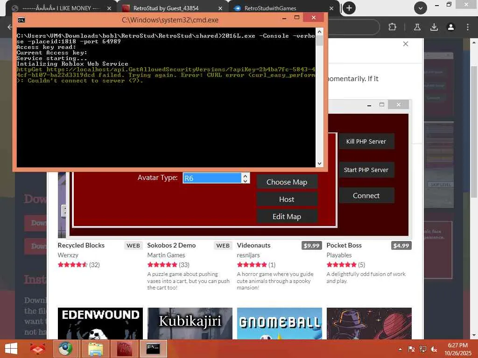Click the Edit Map button

[287, 216]
